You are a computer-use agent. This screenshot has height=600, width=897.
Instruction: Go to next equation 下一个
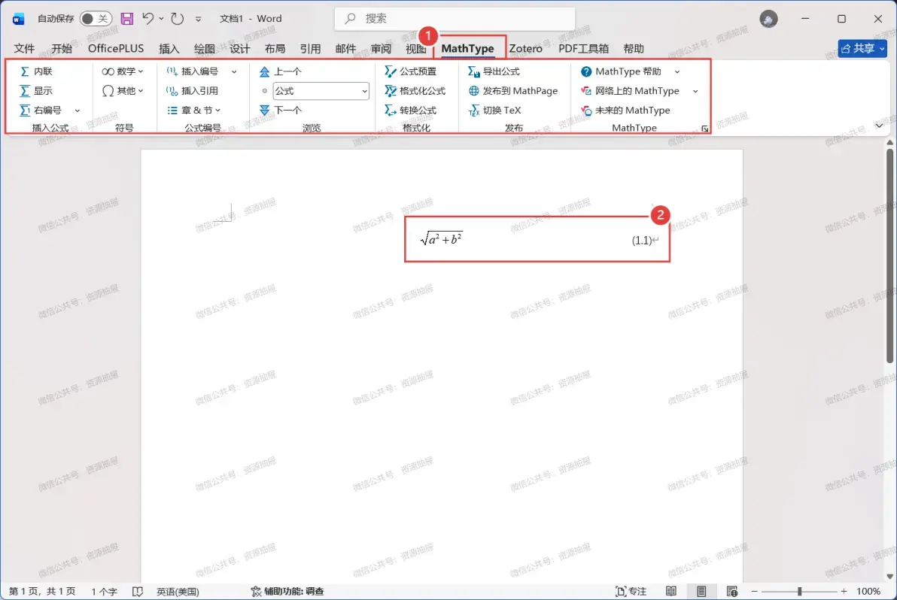(280, 111)
